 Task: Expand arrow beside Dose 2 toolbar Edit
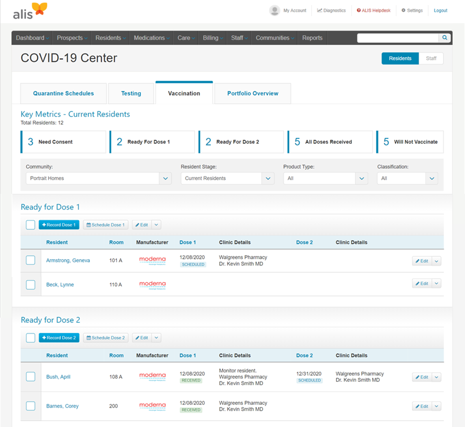[156, 338]
